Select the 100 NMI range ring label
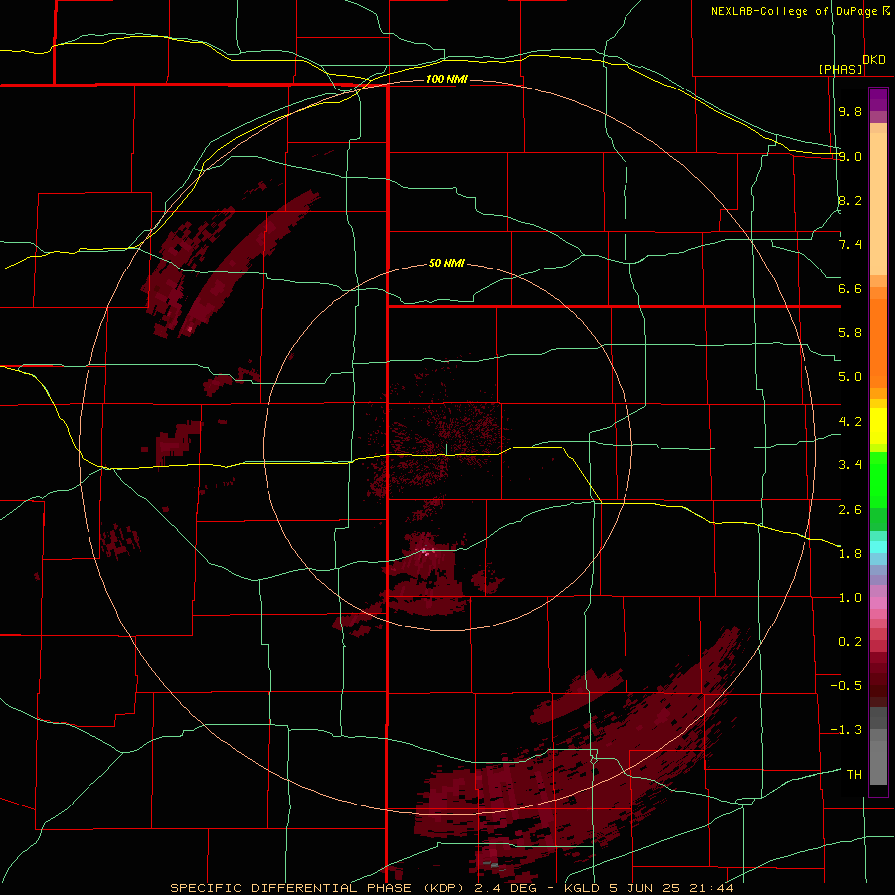Screen dimensions: 895x895 point(447,79)
